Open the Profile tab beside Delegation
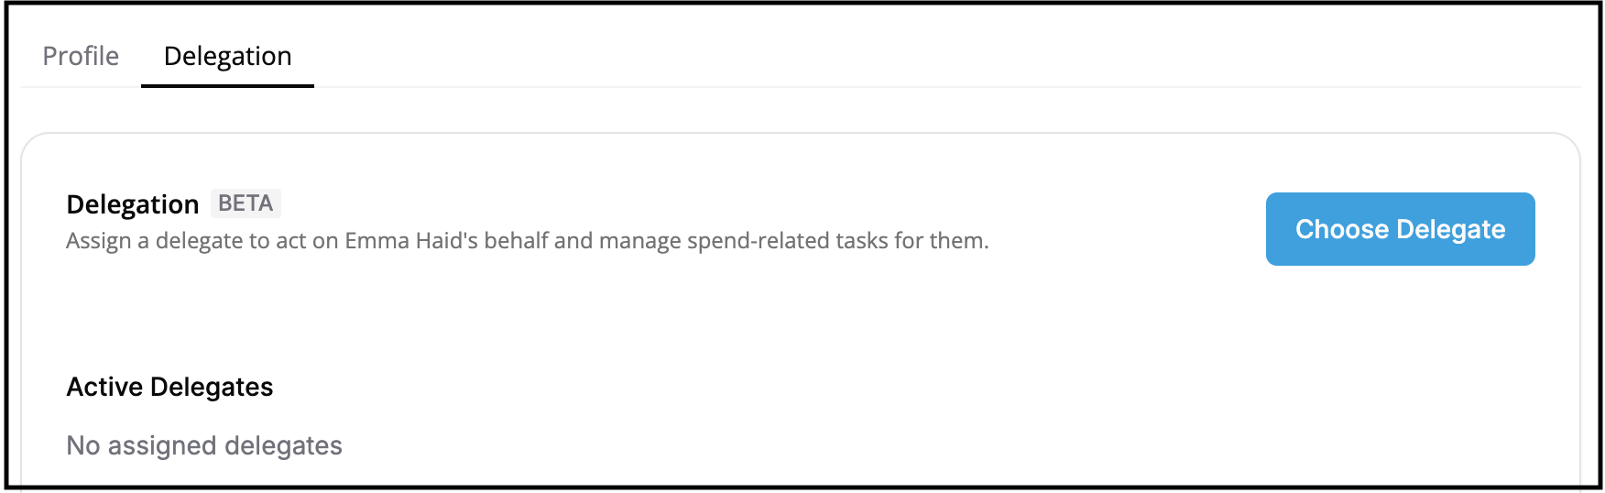Image resolution: width=1605 pixels, height=493 pixels. click(81, 57)
